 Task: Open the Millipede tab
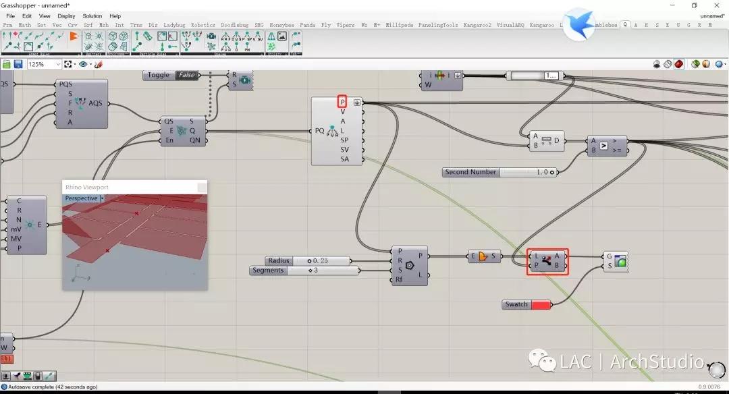pos(399,25)
